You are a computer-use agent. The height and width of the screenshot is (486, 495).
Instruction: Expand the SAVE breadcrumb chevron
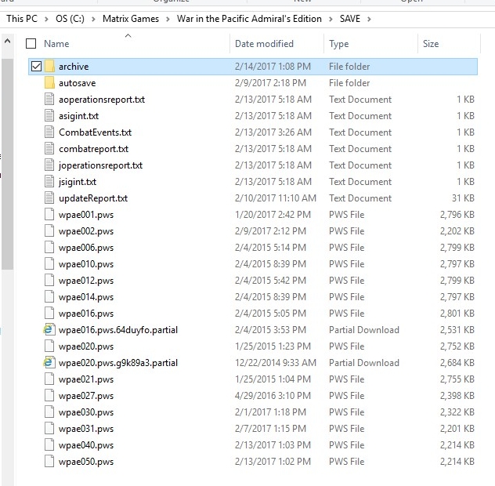click(369, 19)
